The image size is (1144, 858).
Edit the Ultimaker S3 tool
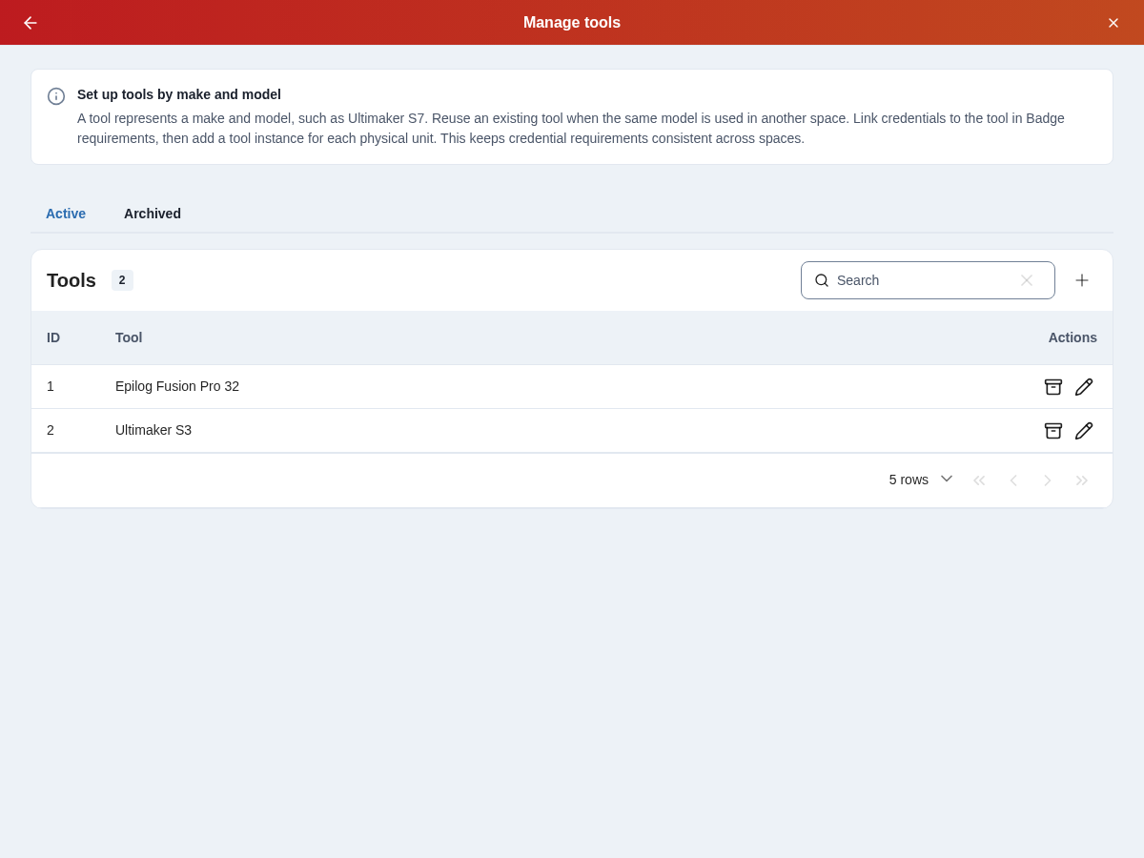(x=1084, y=431)
